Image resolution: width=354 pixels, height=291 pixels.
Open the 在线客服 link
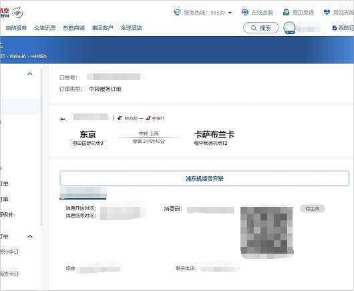coord(262,13)
